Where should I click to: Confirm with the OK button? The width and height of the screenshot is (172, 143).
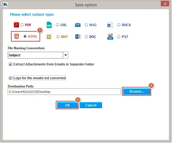pos(67,105)
